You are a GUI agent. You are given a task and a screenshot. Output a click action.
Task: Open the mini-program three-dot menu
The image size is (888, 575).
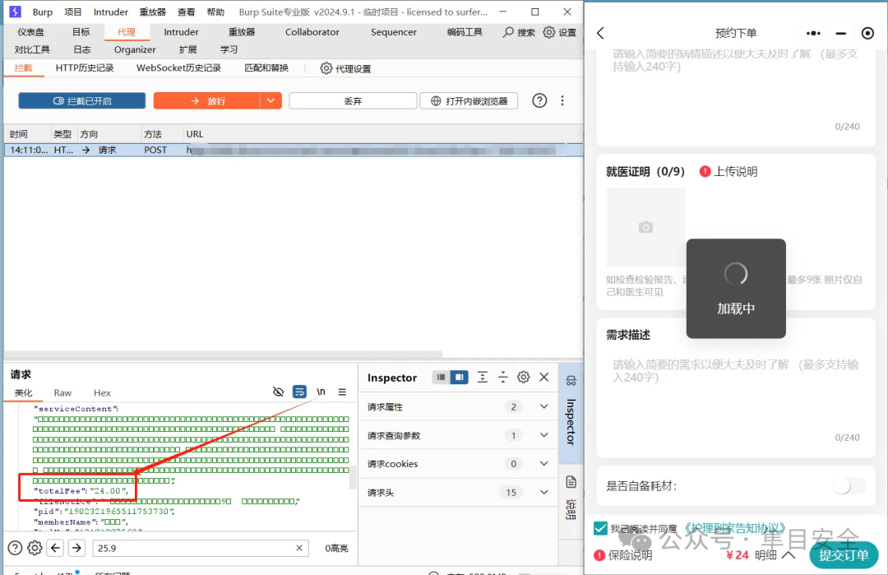click(813, 34)
